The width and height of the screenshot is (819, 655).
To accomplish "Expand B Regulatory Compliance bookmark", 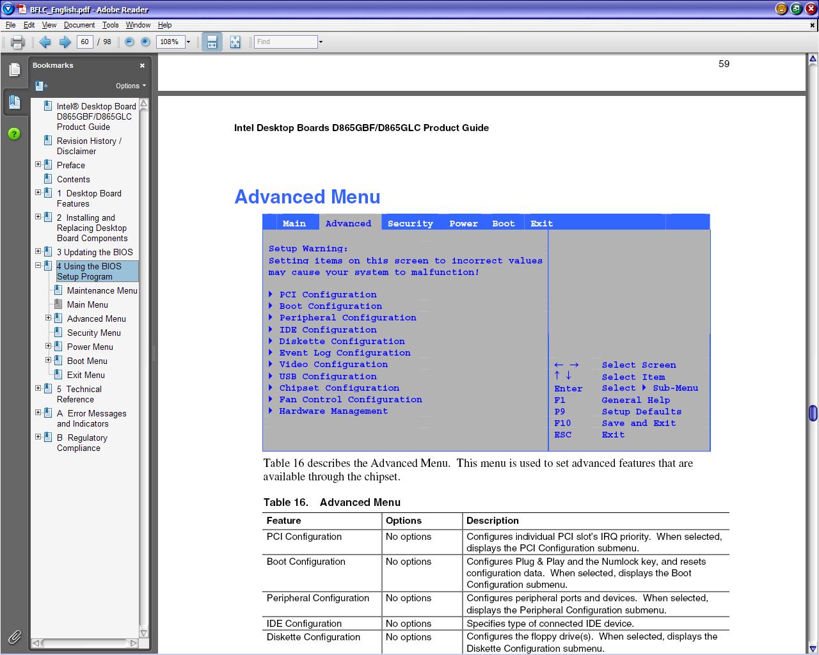I will pos(38,437).
